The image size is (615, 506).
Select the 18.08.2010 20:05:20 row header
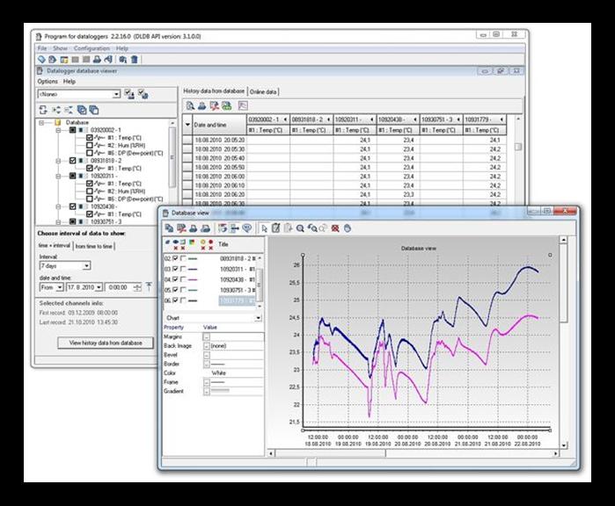(x=187, y=140)
